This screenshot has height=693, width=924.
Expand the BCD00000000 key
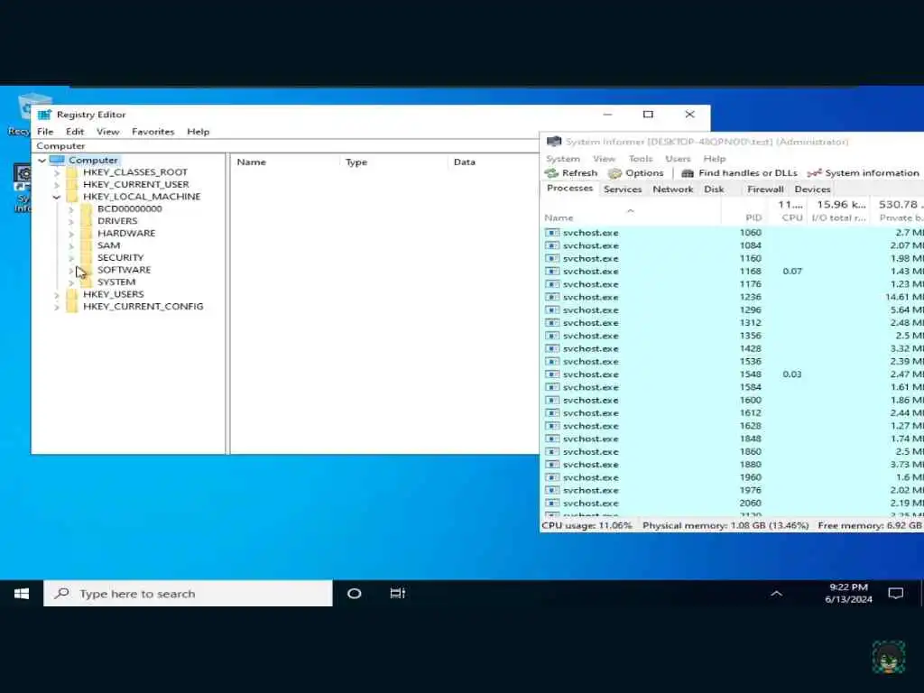(70, 209)
